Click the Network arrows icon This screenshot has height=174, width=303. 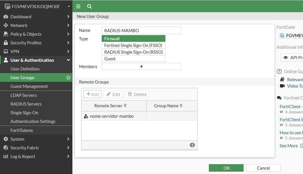[6, 25]
